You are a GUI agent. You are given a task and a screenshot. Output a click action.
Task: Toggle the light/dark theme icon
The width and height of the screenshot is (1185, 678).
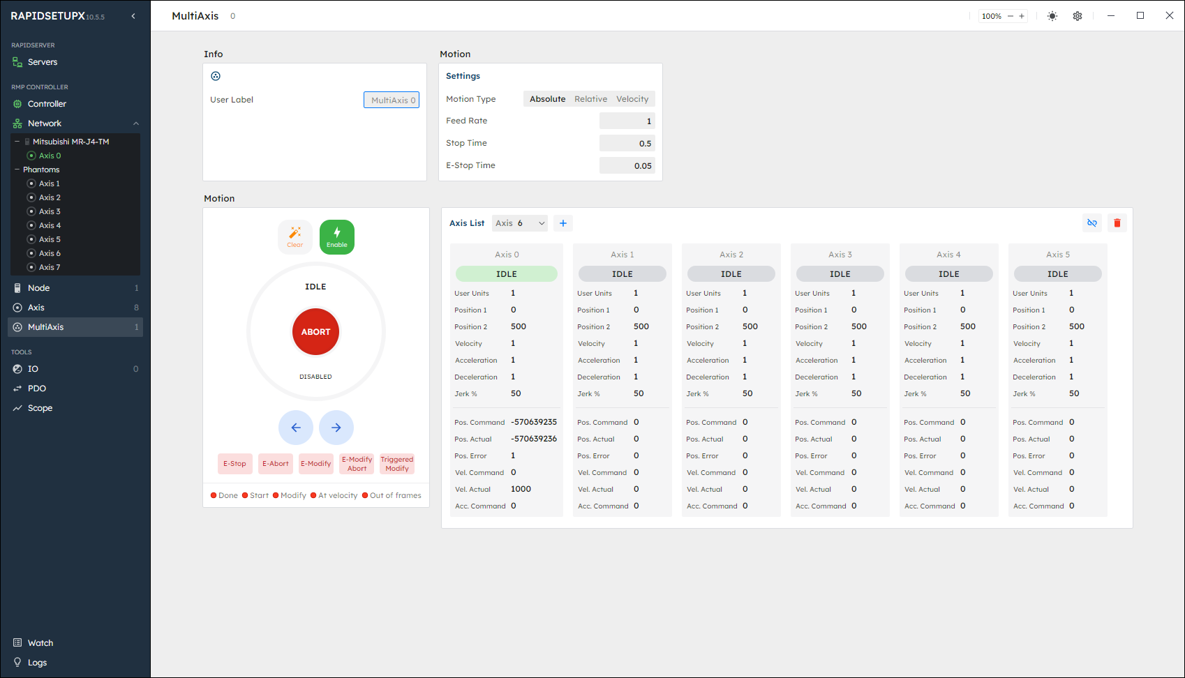(1052, 16)
